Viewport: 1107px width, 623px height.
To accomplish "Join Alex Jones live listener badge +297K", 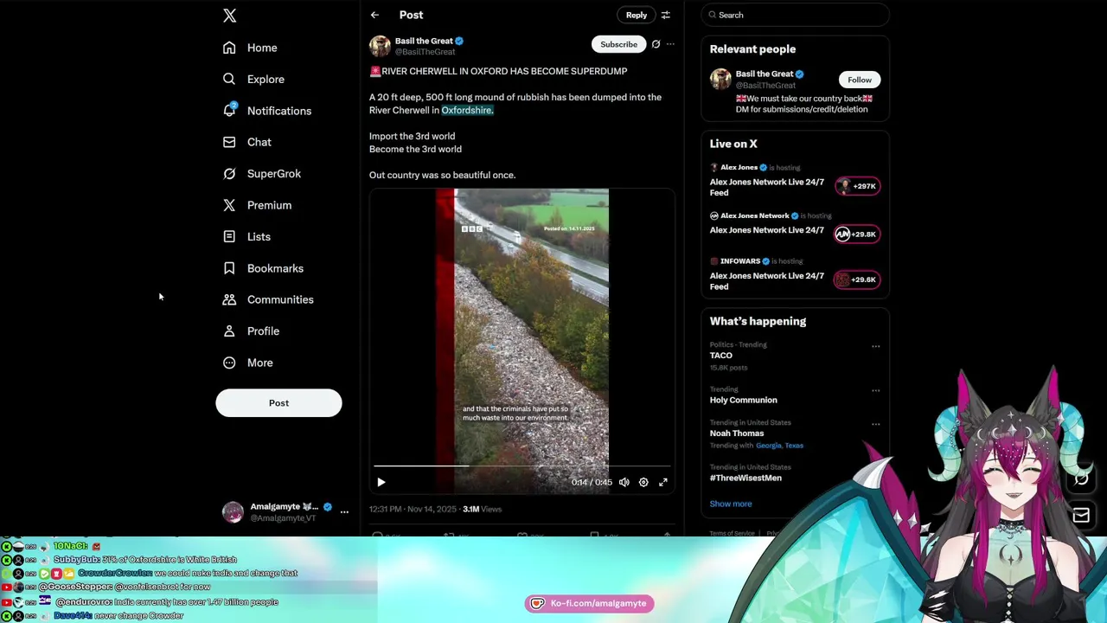I will pyautogui.click(x=857, y=186).
